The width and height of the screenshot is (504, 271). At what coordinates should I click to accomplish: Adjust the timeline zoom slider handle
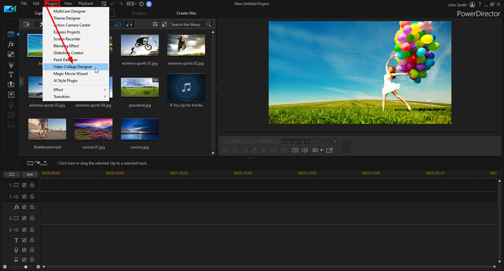pos(26,267)
